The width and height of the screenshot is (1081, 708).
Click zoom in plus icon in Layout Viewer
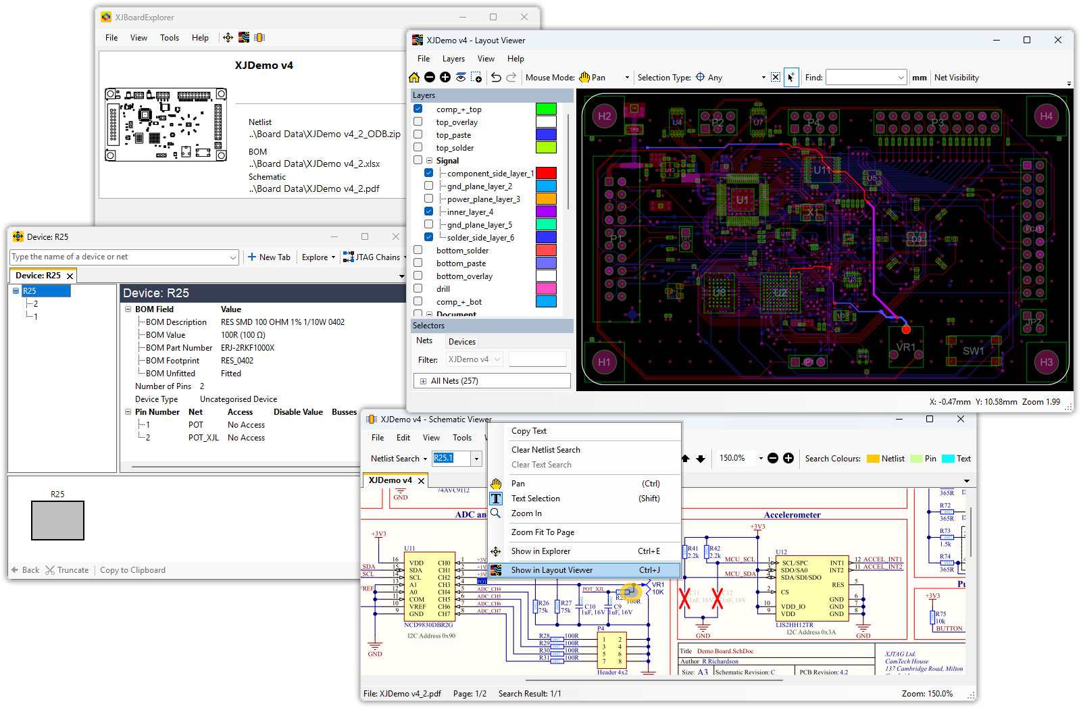[x=445, y=78]
